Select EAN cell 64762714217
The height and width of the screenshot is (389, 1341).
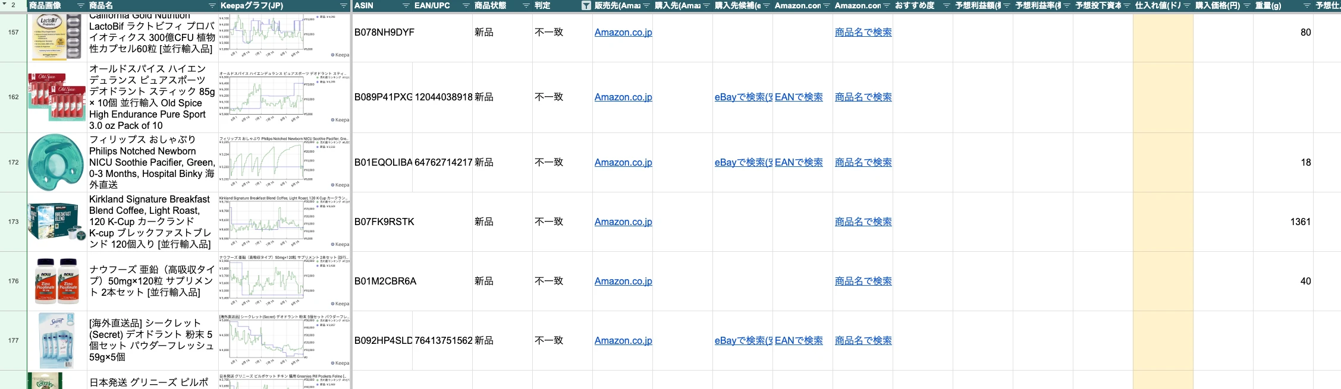(x=443, y=162)
